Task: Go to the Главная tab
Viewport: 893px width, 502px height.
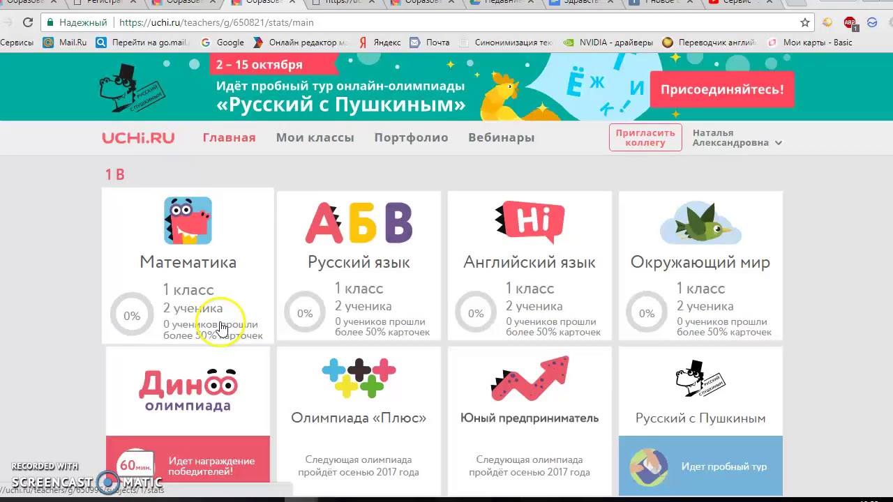Action: tap(229, 137)
